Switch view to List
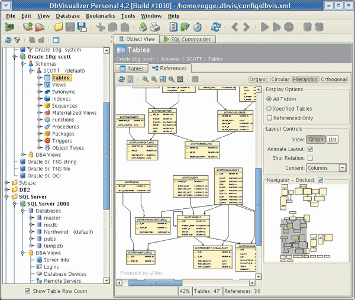Screen dimensions: 355x300 [332, 140]
